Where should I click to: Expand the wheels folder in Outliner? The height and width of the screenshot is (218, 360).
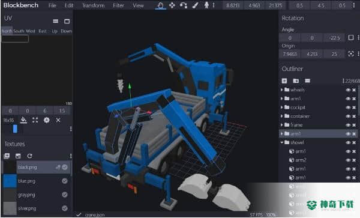click(x=282, y=90)
